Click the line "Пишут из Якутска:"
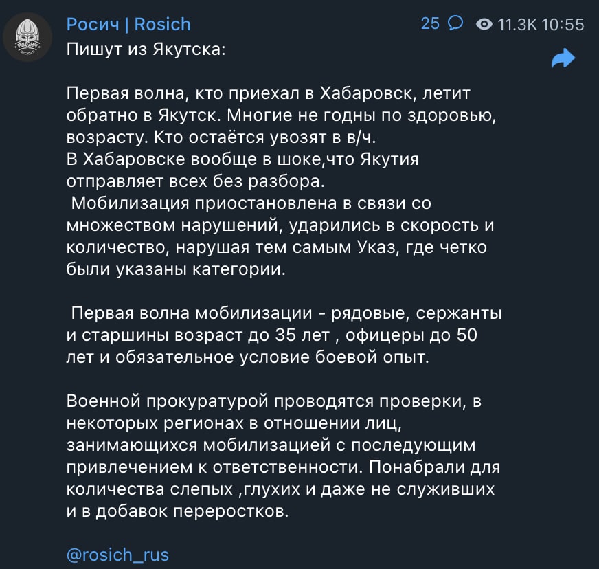 (x=146, y=49)
